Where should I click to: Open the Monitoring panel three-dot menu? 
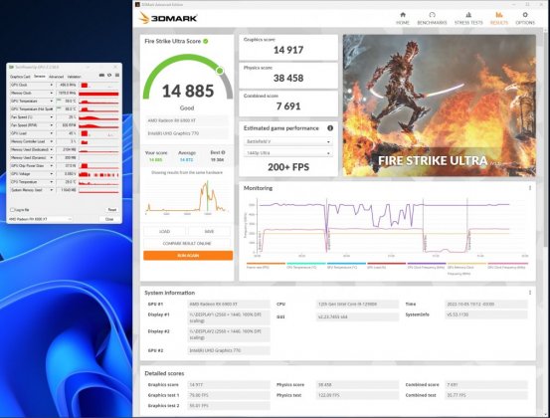[530, 188]
